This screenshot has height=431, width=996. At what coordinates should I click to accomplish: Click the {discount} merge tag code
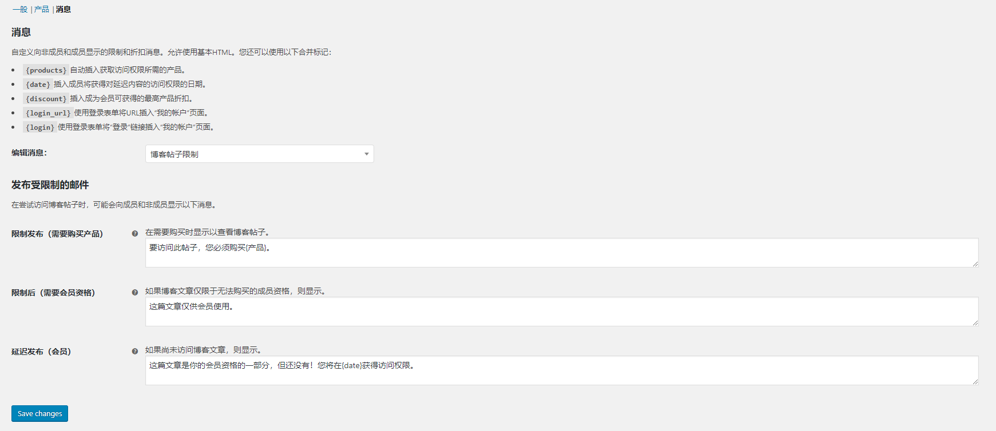pos(46,98)
